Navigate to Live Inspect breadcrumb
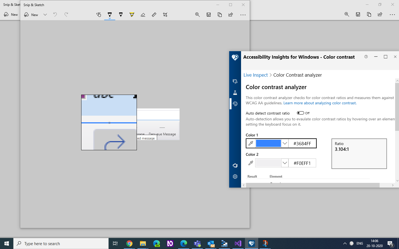This screenshot has width=399, height=249. 255,75
